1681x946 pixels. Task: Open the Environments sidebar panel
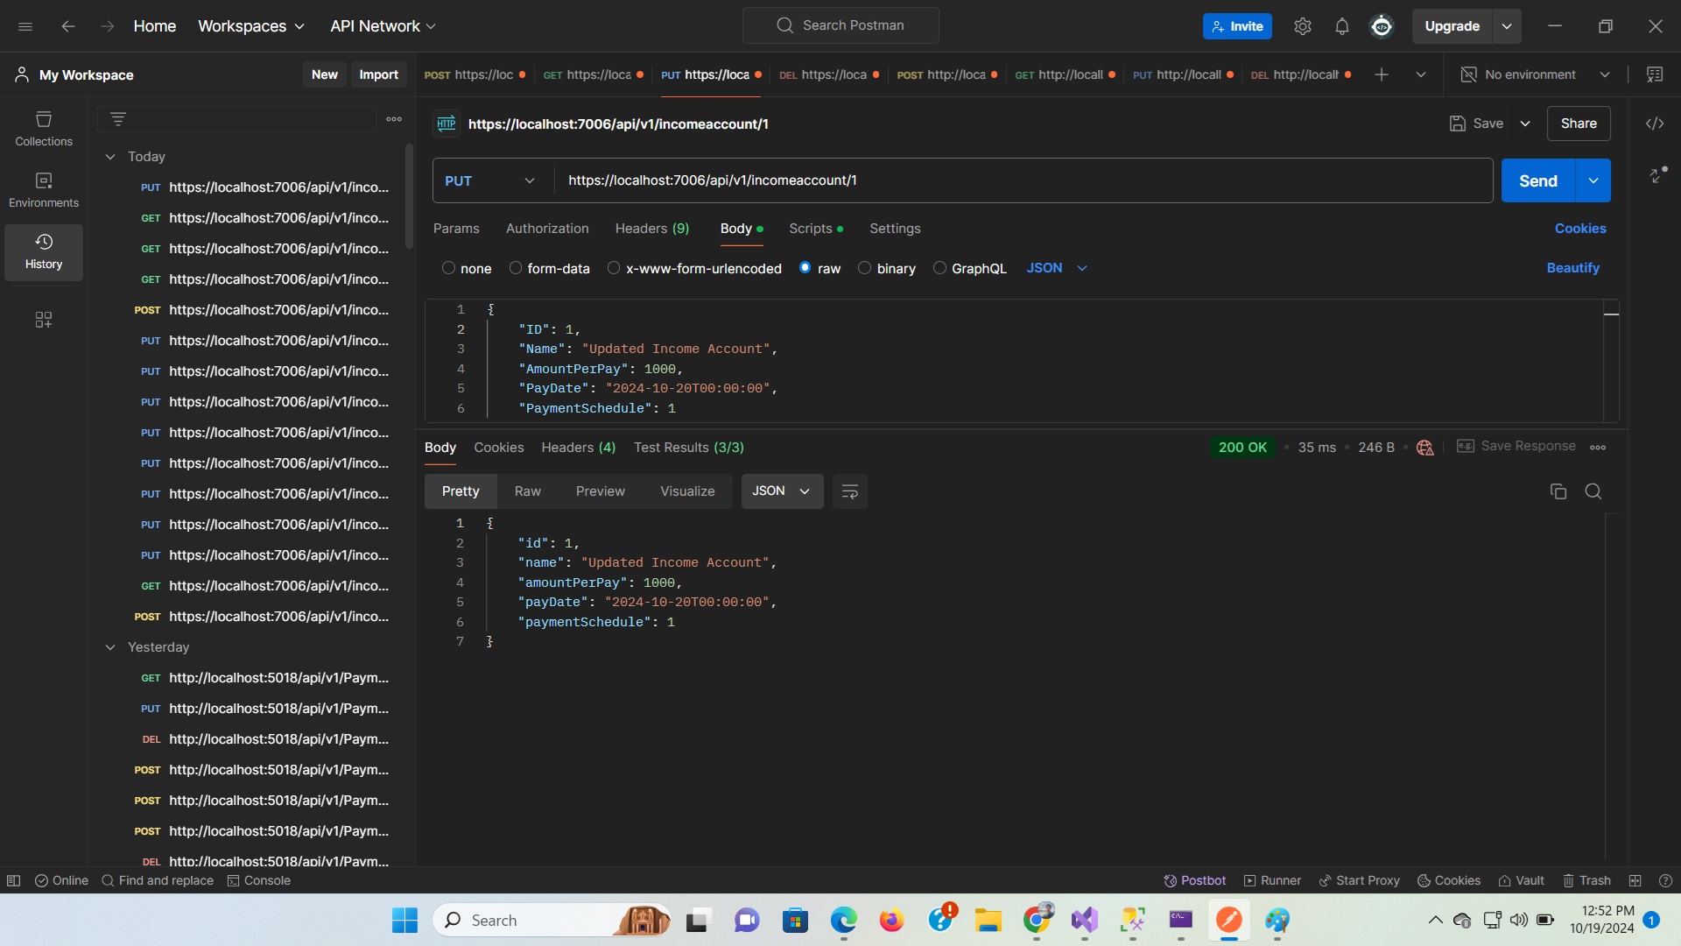click(44, 189)
